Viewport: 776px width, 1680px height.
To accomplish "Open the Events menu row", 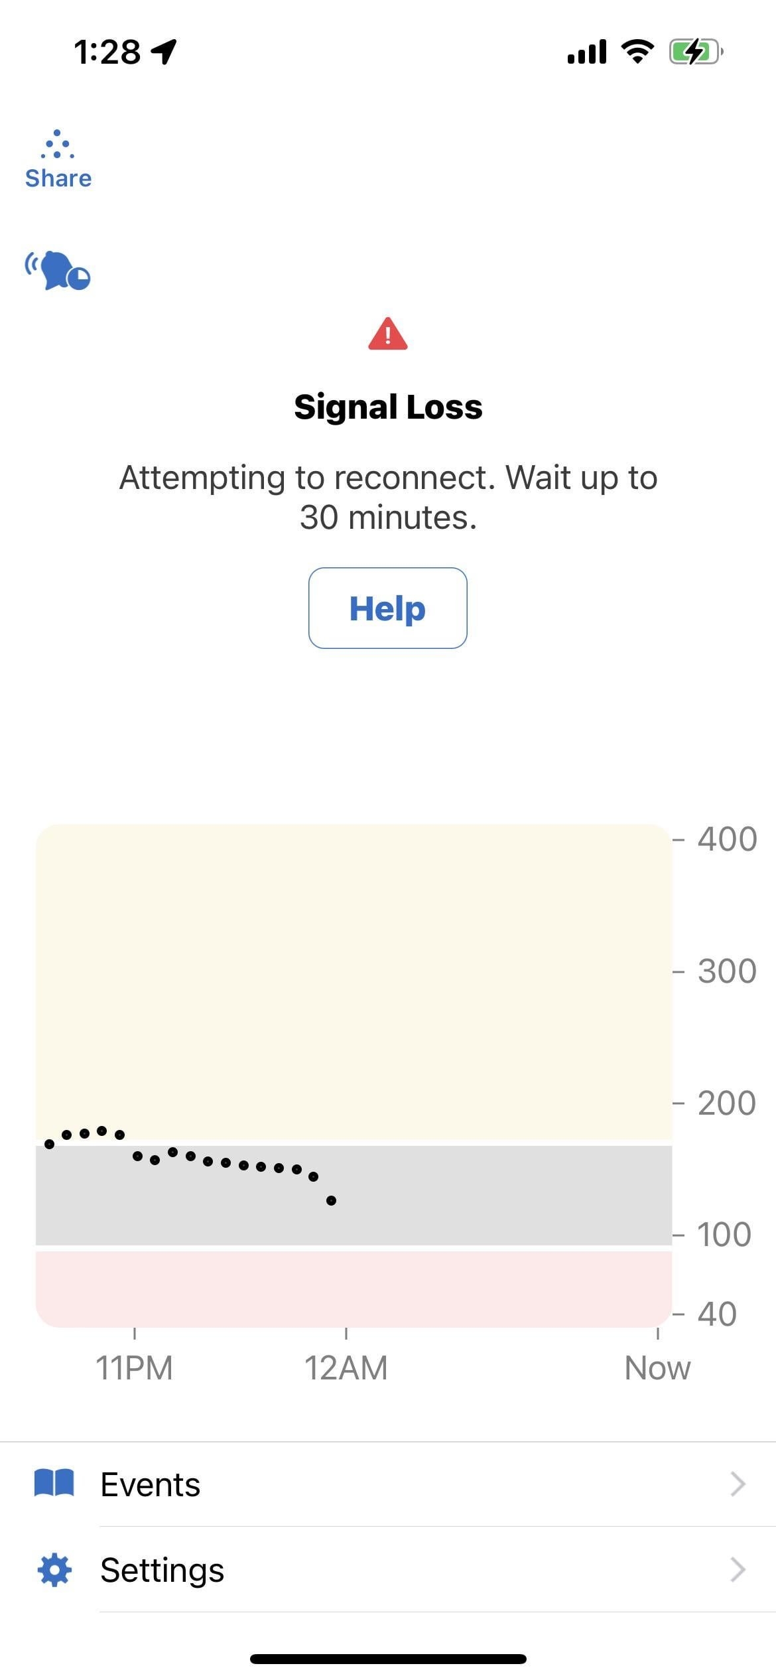I will [398, 1484].
